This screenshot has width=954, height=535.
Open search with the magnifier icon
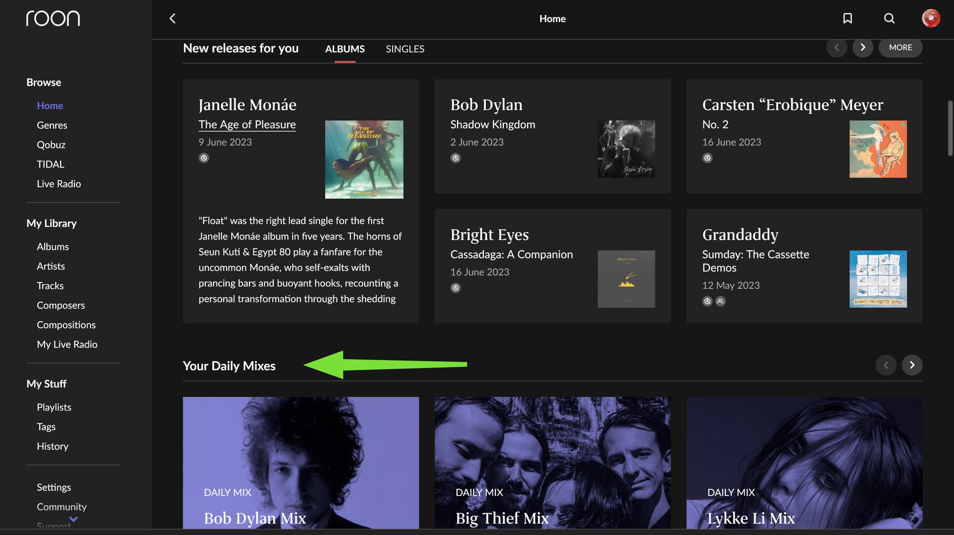[x=889, y=18]
